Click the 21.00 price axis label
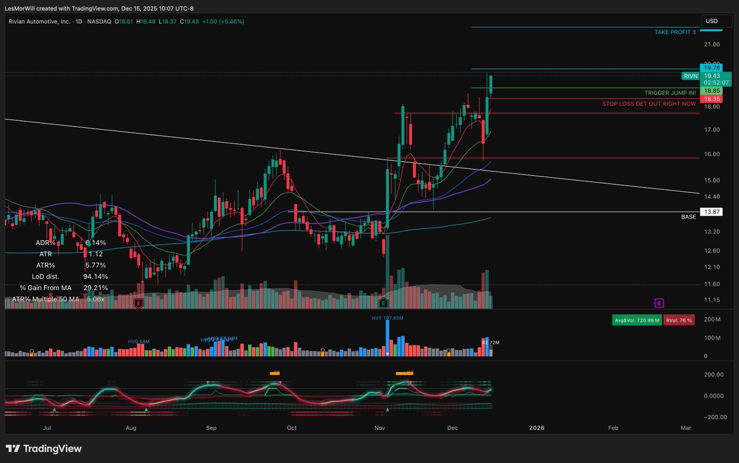Screen dimensions: 739x463 pos(712,45)
